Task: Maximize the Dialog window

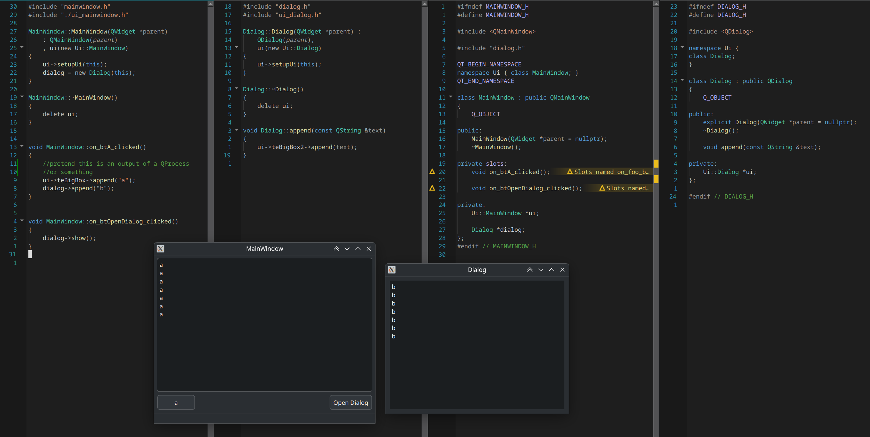Action: [x=552, y=270]
